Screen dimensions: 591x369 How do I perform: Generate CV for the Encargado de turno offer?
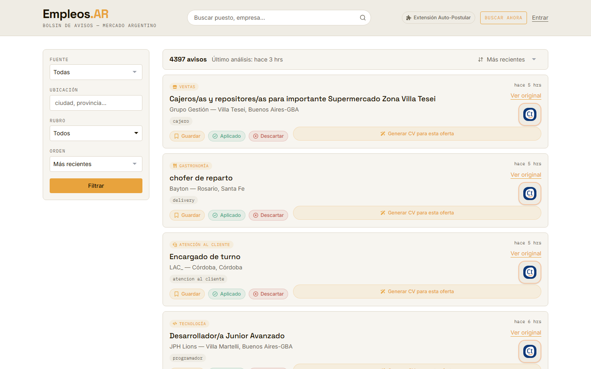(417, 292)
